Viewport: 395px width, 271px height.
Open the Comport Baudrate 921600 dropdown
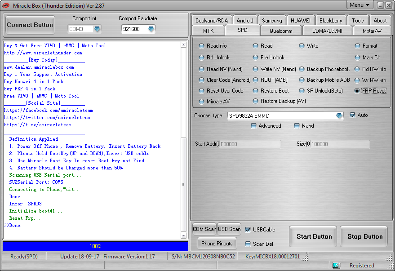click(151, 29)
